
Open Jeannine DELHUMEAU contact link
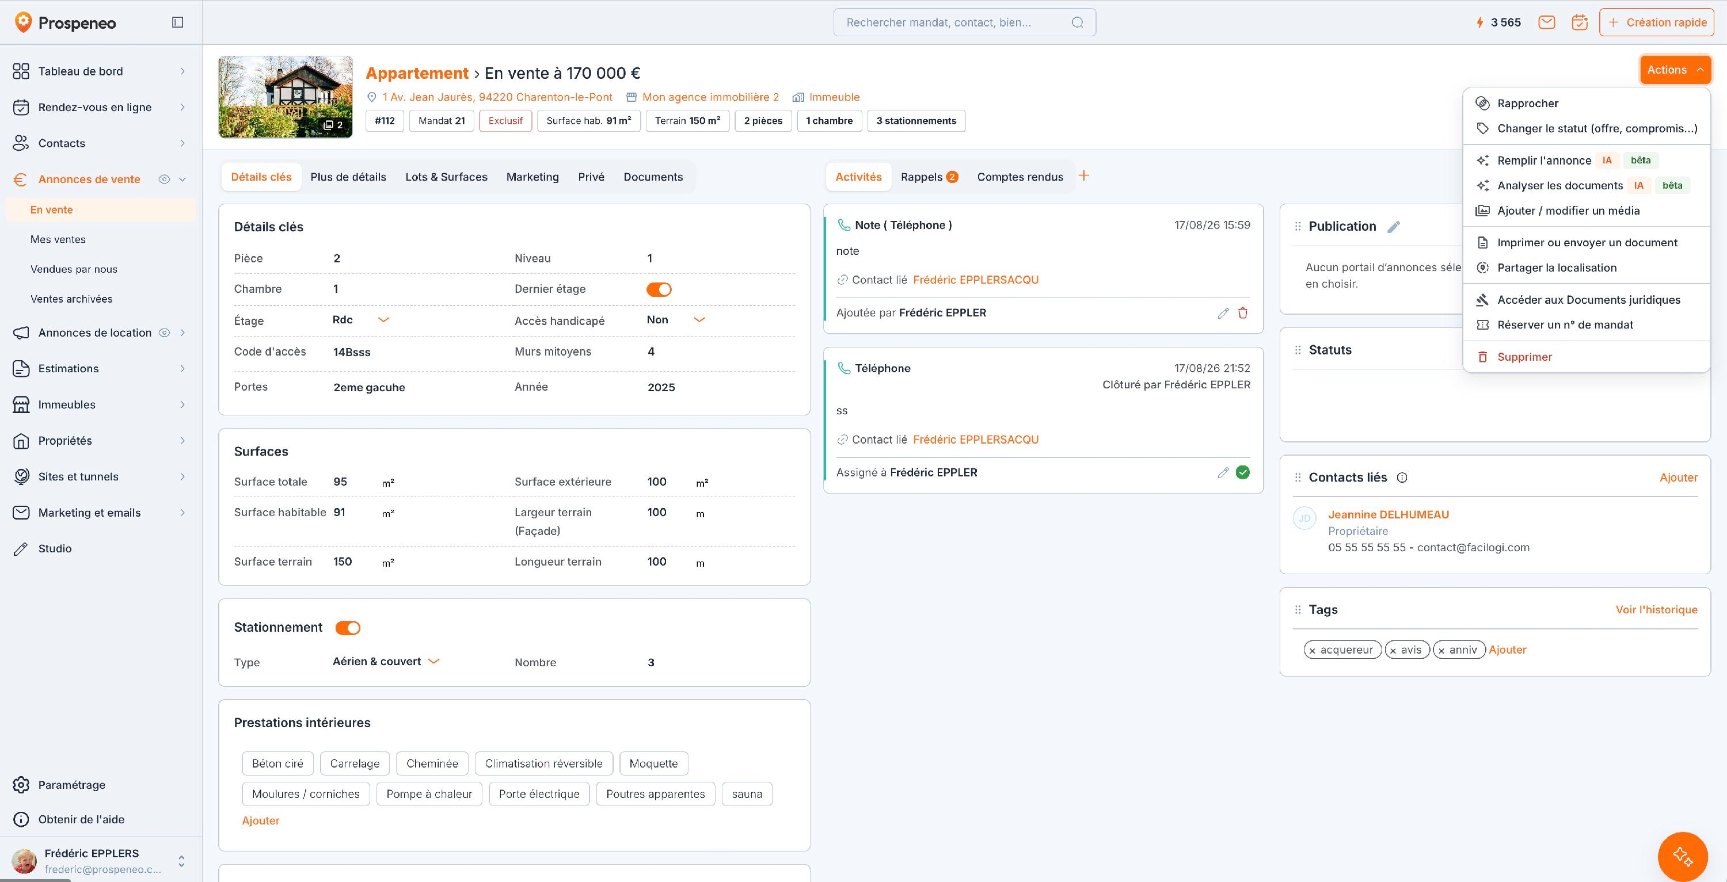click(x=1389, y=515)
